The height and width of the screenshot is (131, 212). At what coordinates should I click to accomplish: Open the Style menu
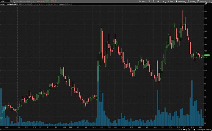coord(170,1)
